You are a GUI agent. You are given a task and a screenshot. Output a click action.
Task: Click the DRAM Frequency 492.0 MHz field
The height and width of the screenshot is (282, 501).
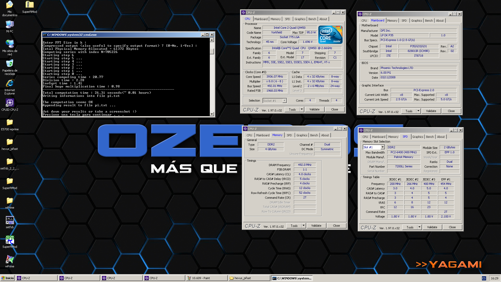click(x=305, y=165)
